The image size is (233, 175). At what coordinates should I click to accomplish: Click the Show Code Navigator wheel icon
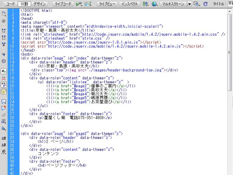4,21
